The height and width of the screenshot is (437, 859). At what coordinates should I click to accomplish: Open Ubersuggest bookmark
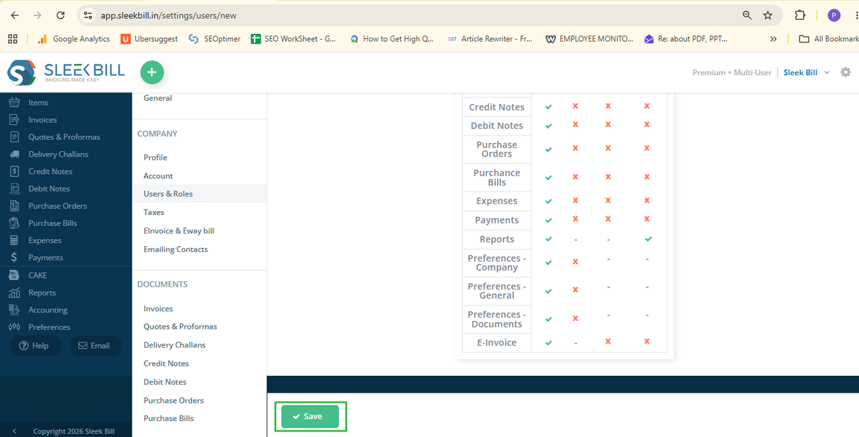pos(149,39)
